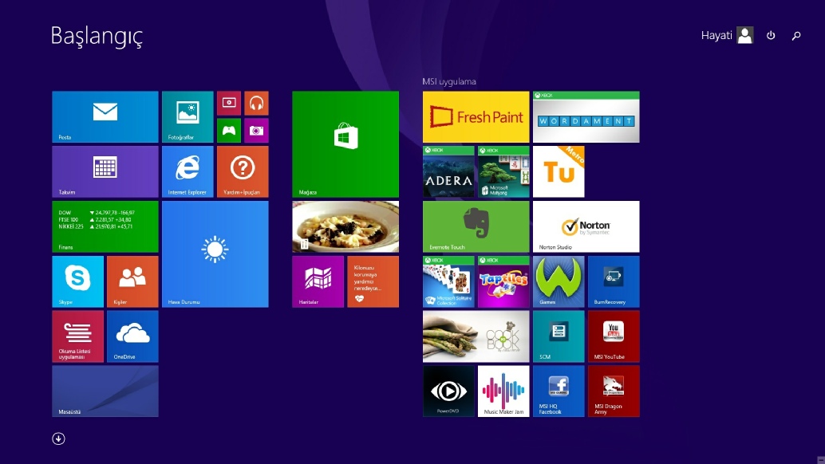Launch the Fresh Paint tile
Image resolution: width=825 pixels, height=464 pixels.
(476, 116)
